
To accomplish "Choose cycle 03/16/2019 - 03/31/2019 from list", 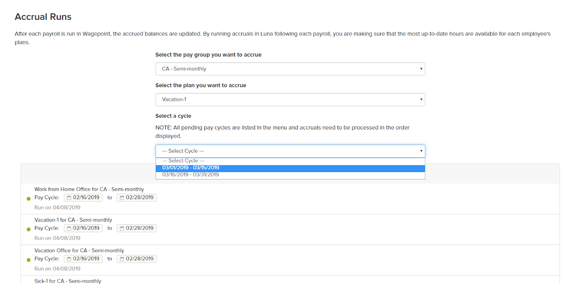I will pos(190,175).
